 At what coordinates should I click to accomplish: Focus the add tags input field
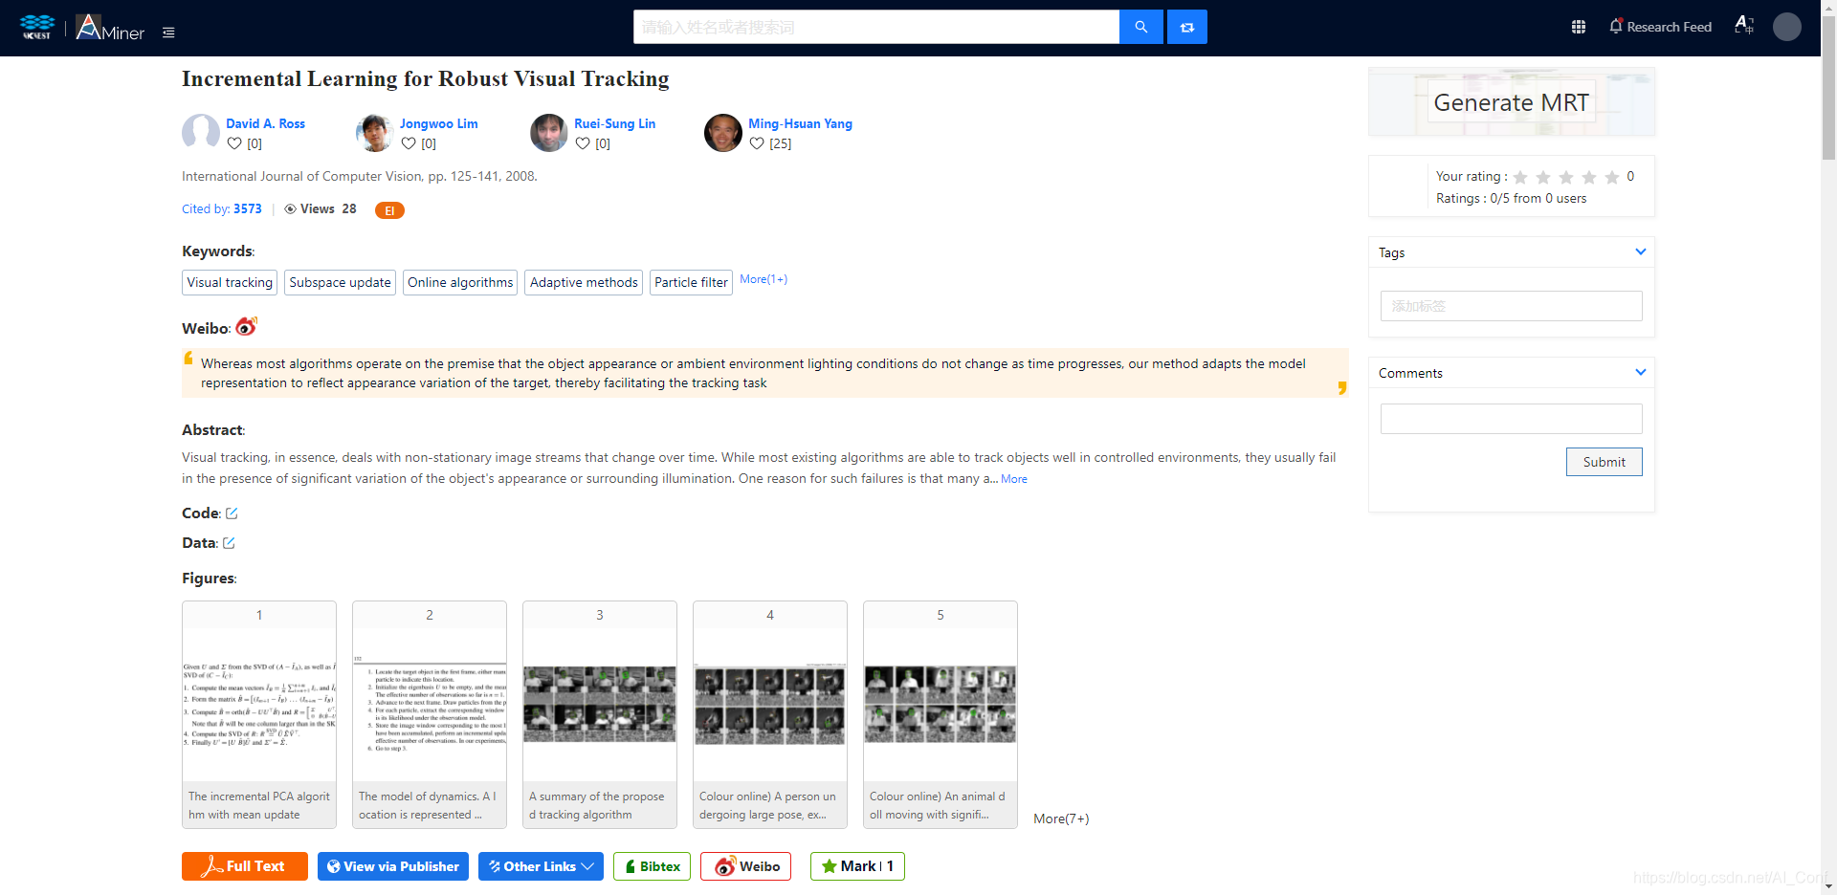pyautogui.click(x=1512, y=306)
